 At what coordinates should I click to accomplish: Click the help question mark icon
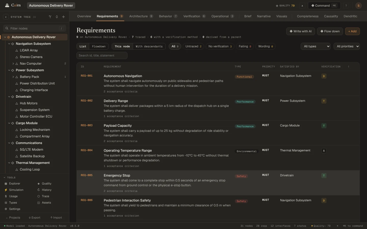coord(346,6)
